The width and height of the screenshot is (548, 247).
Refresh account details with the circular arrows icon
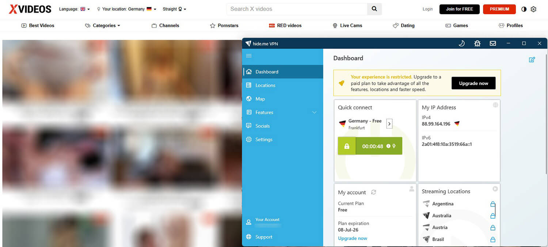[373, 192]
